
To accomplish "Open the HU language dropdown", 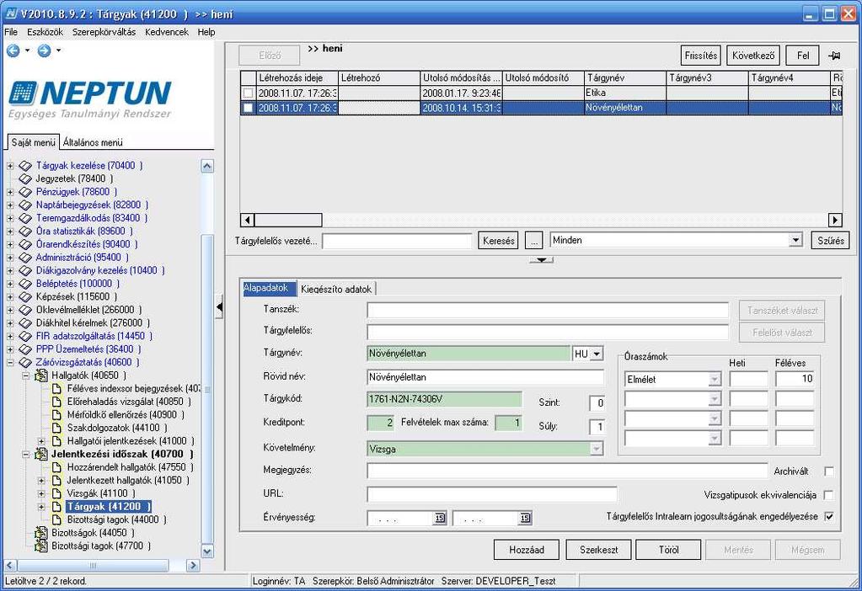I will click(597, 354).
